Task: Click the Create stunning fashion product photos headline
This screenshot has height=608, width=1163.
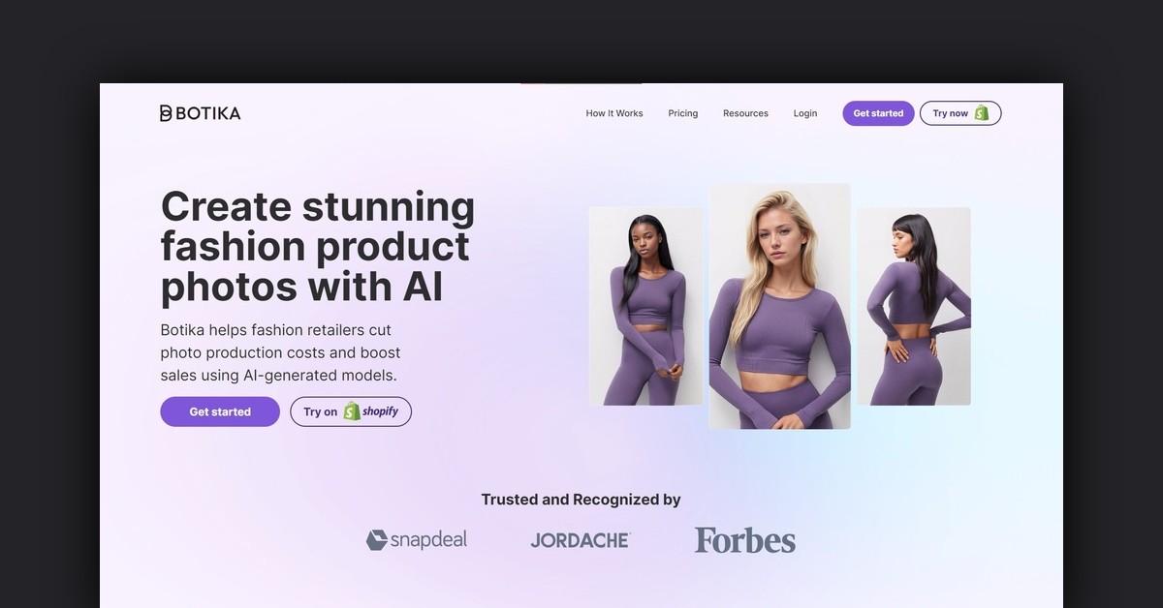Action: click(318, 247)
